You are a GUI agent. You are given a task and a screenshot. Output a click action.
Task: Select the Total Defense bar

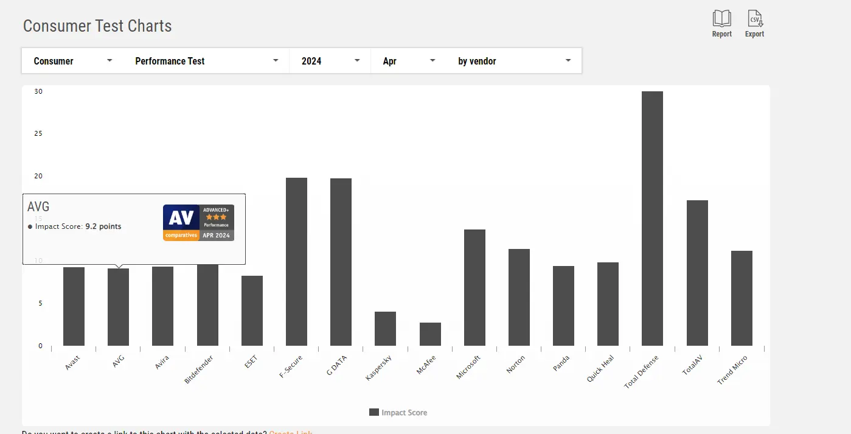[652, 219]
